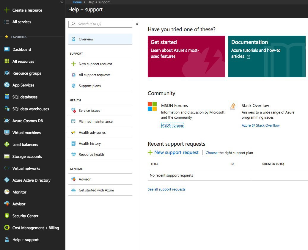Go to Home in the breadcrumb
The image size is (308, 250).
click(77, 2)
